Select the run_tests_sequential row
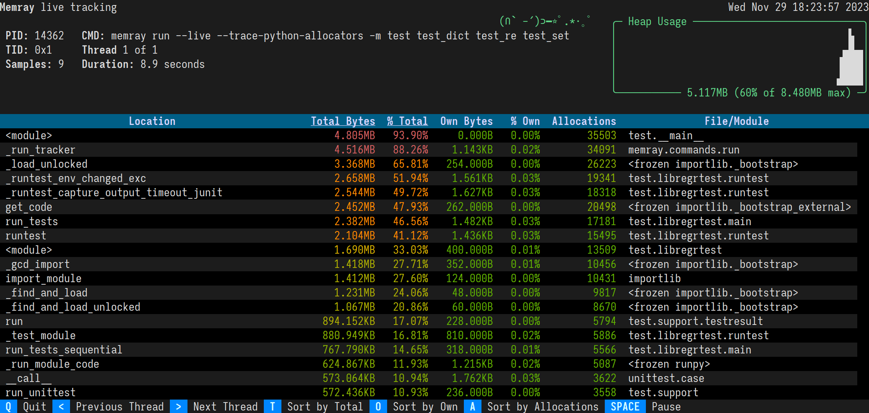 tap(429, 350)
